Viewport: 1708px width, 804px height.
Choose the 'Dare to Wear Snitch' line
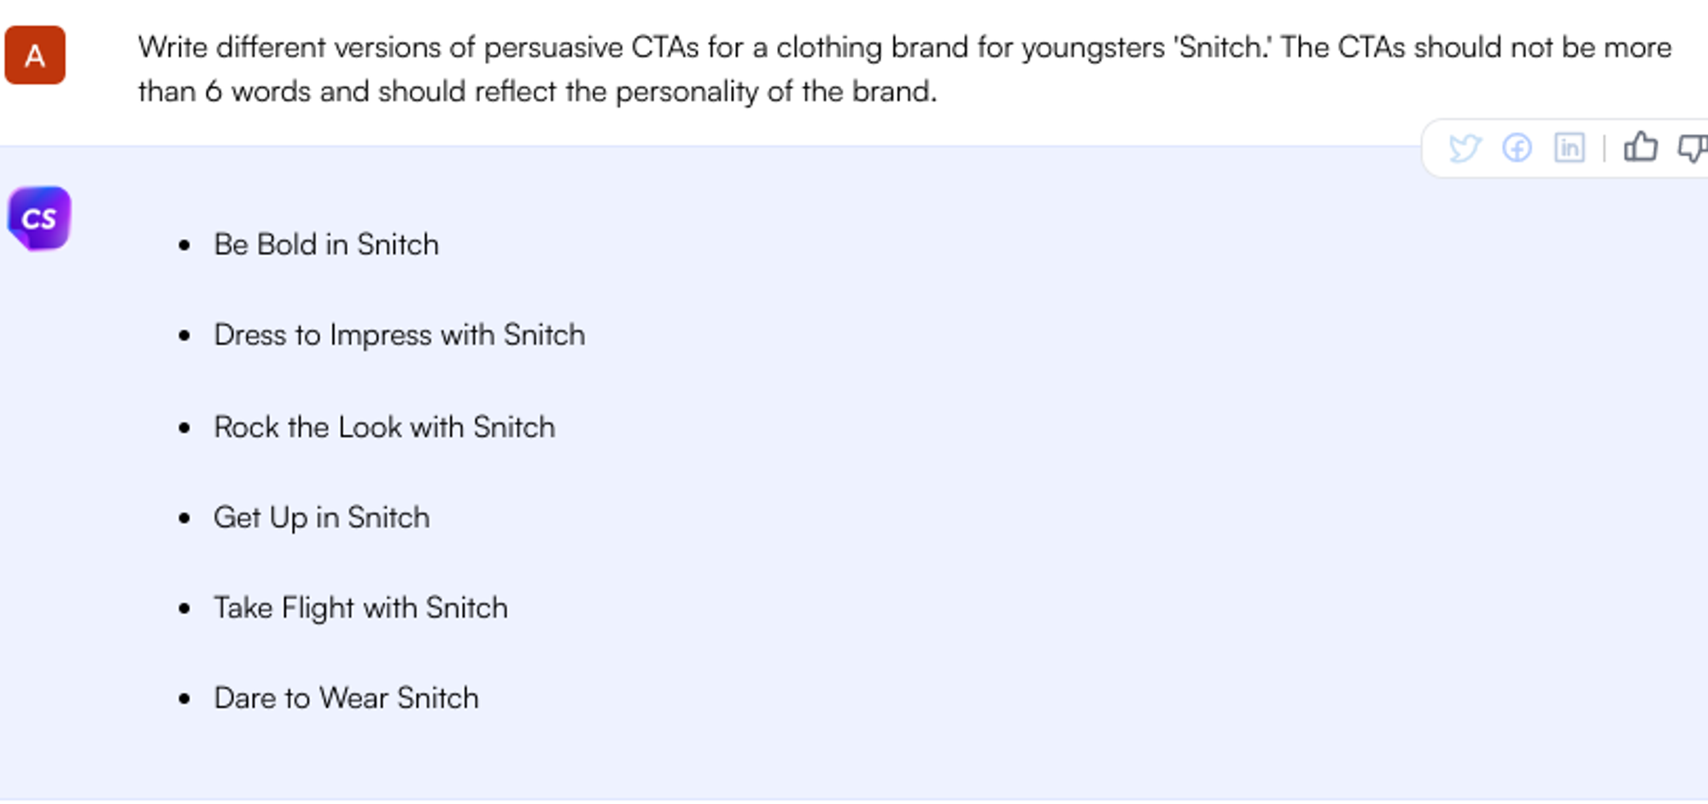[x=346, y=698]
